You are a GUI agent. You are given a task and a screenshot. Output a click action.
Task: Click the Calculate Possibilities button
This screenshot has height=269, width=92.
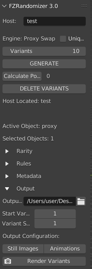point(22,76)
